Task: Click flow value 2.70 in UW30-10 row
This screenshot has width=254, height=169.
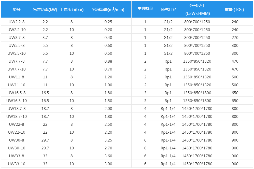Action: coord(108,148)
